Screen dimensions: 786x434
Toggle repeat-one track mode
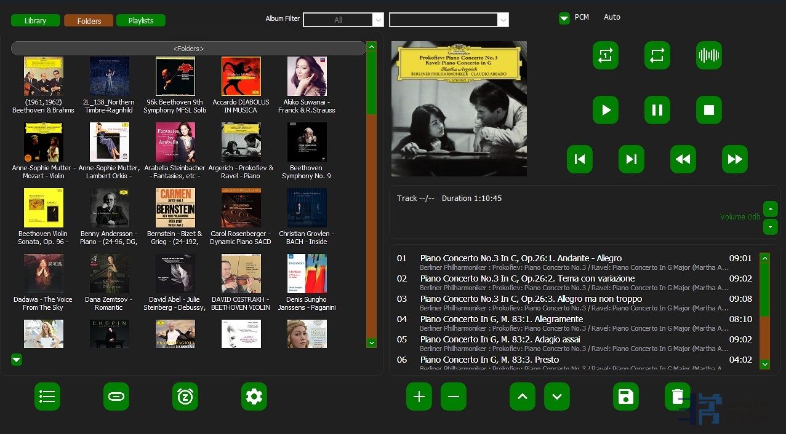pos(605,55)
